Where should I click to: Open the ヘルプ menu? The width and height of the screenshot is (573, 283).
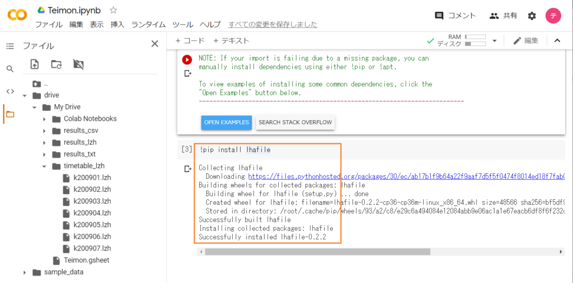click(210, 25)
